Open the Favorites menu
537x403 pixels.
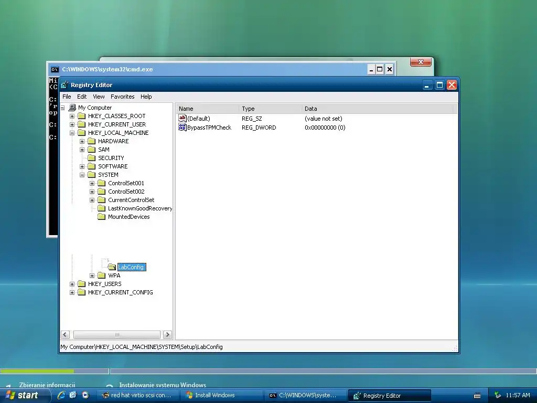pyautogui.click(x=122, y=97)
